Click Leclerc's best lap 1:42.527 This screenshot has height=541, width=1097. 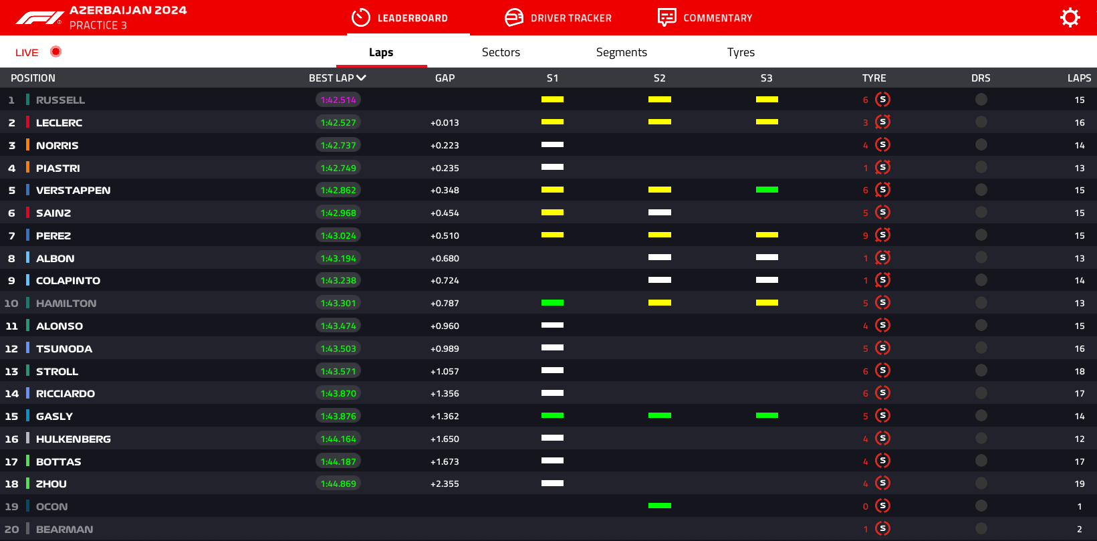[338, 122]
